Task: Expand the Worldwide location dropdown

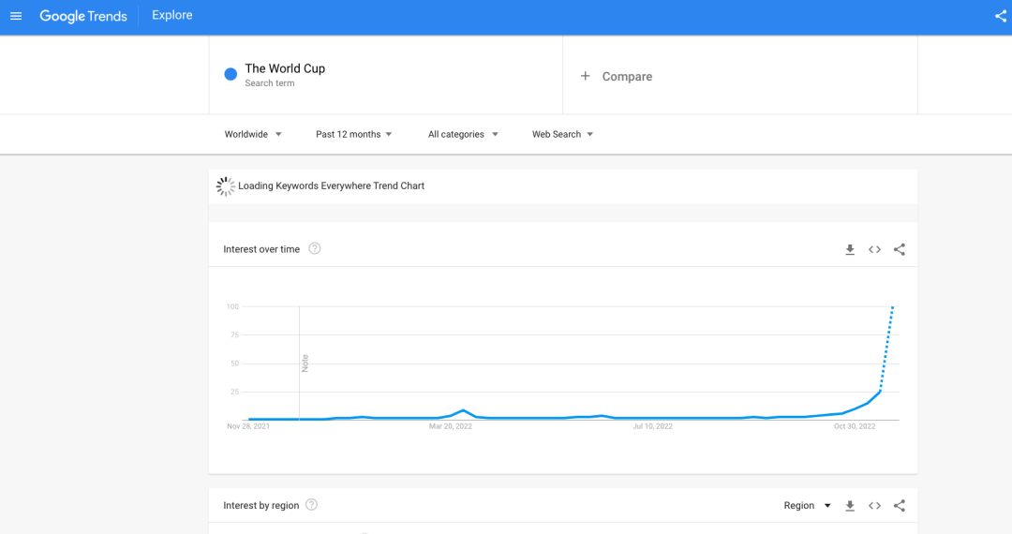Action: click(x=253, y=134)
